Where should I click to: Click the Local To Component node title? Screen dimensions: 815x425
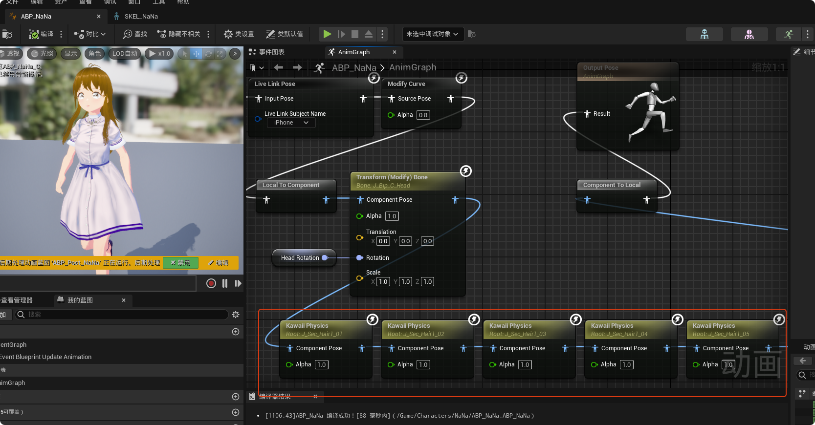click(291, 185)
